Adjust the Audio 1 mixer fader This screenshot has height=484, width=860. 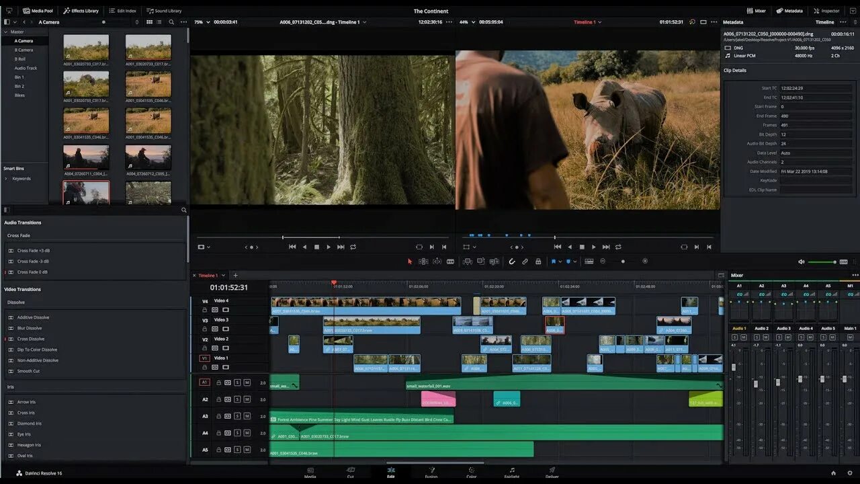[x=734, y=368]
